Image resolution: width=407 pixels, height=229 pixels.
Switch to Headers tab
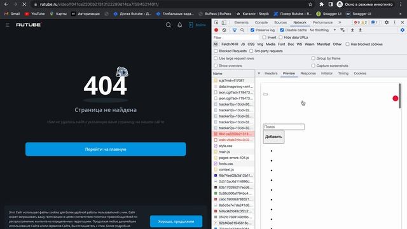pyautogui.click(x=271, y=74)
